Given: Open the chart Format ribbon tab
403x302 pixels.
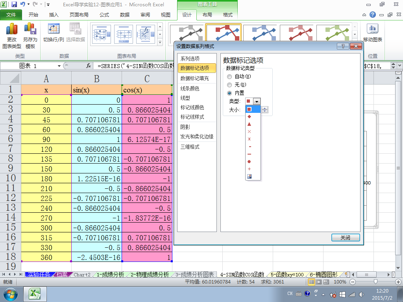Looking at the screenshot, I should [228, 15].
